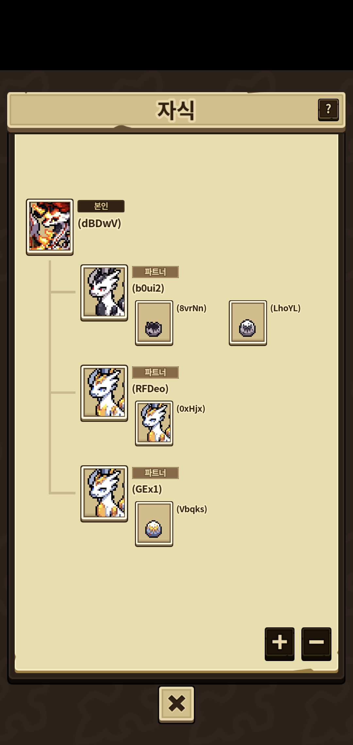The height and width of the screenshot is (745, 353).
Task: Click the (LhoYL) name label
Action: pos(285,308)
